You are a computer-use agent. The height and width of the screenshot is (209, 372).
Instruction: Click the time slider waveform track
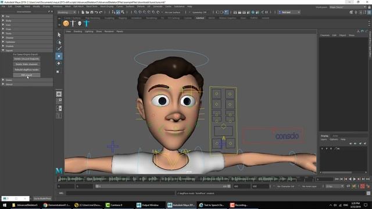186,179
